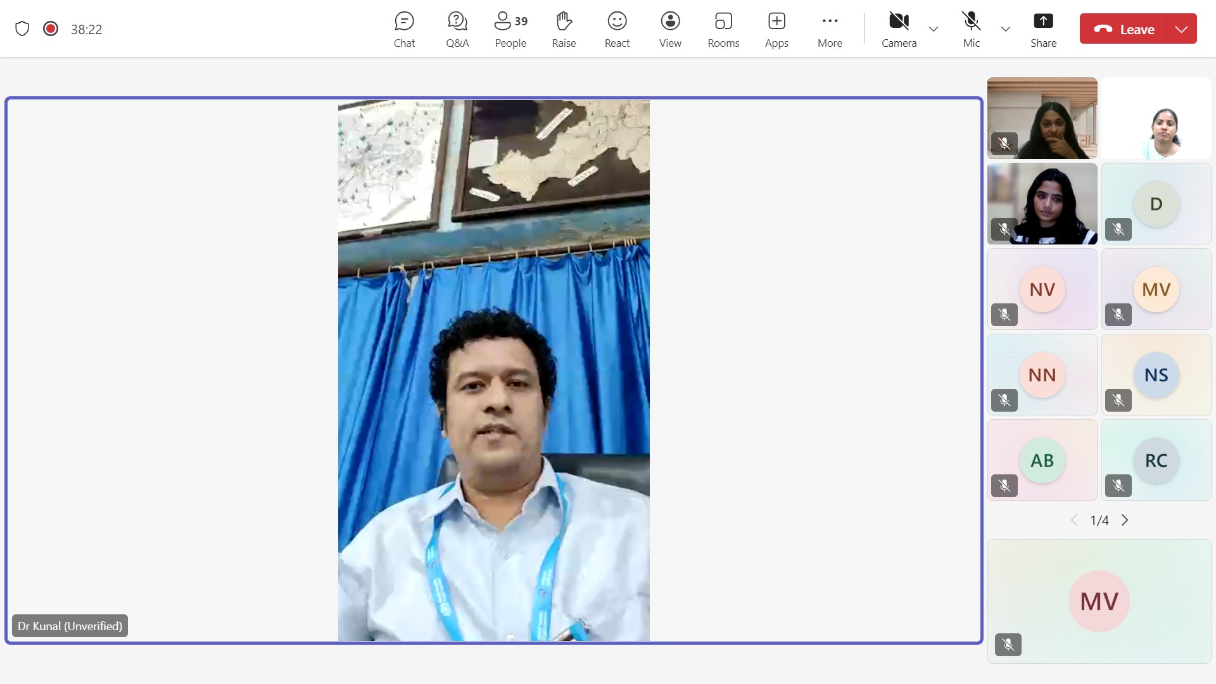Open breakout Rooms
The width and height of the screenshot is (1216, 684).
pyautogui.click(x=723, y=29)
